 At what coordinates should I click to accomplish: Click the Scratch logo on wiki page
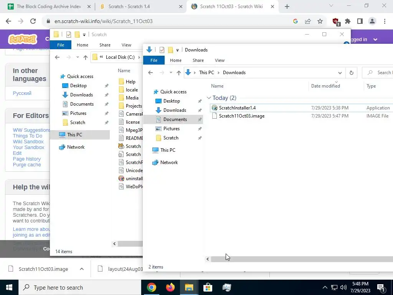coord(23,39)
